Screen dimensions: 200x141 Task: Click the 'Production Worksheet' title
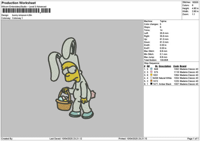(19, 3)
